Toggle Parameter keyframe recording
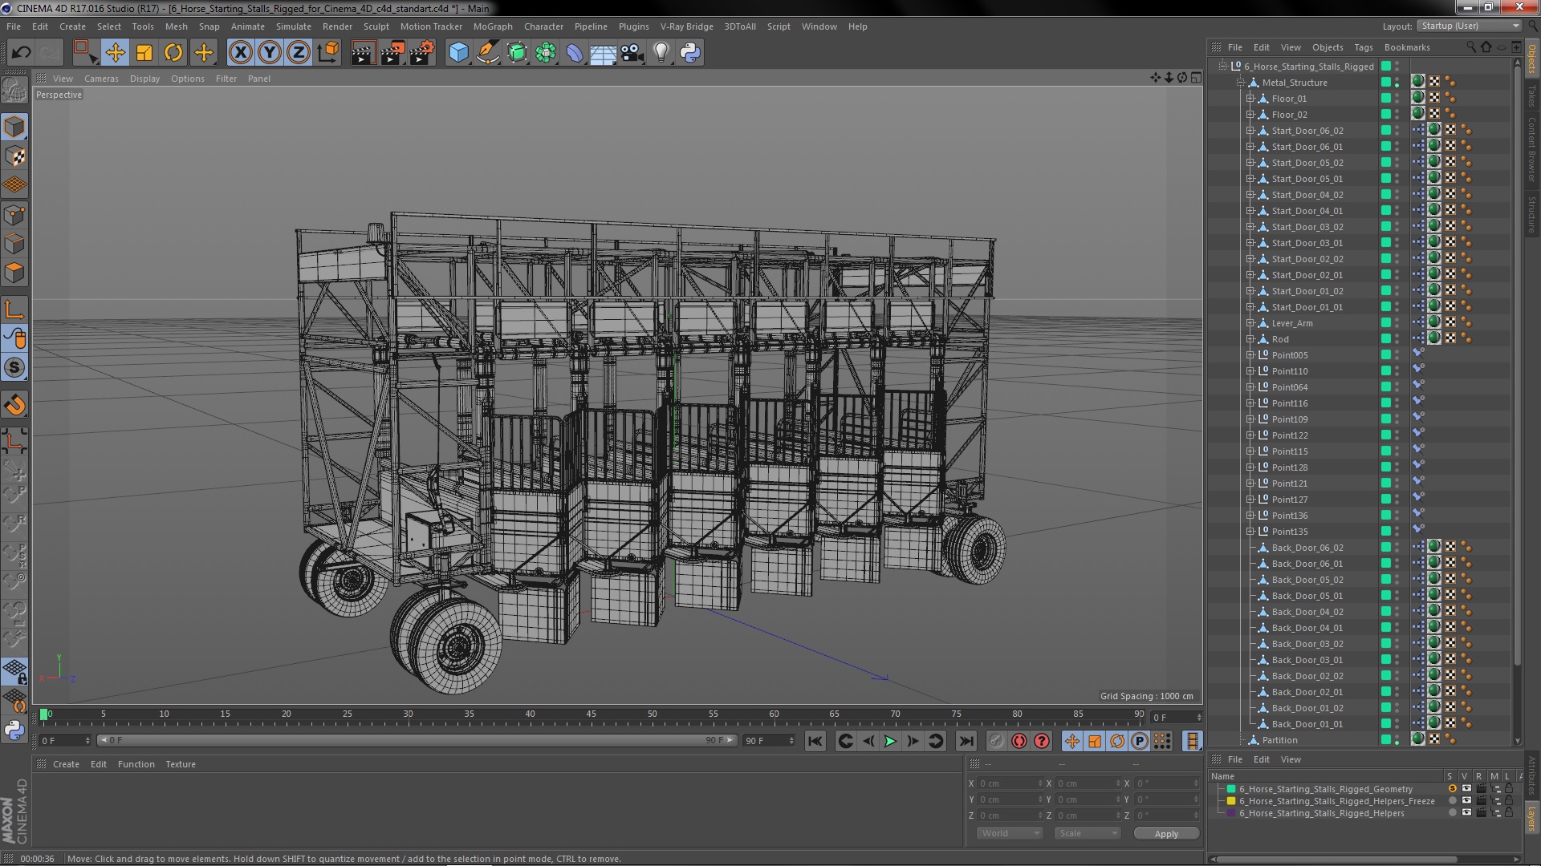This screenshot has width=1541, height=866. (x=1140, y=741)
